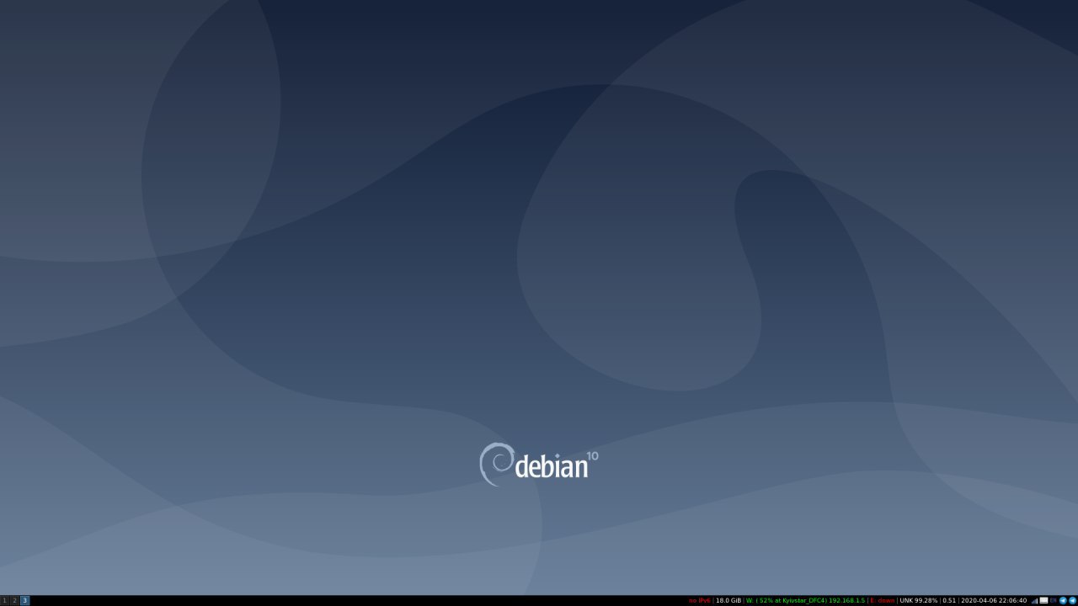The width and height of the screenshot is (1078, 606).
Task: Switch to workspace 2
Action: pos(14,601)
